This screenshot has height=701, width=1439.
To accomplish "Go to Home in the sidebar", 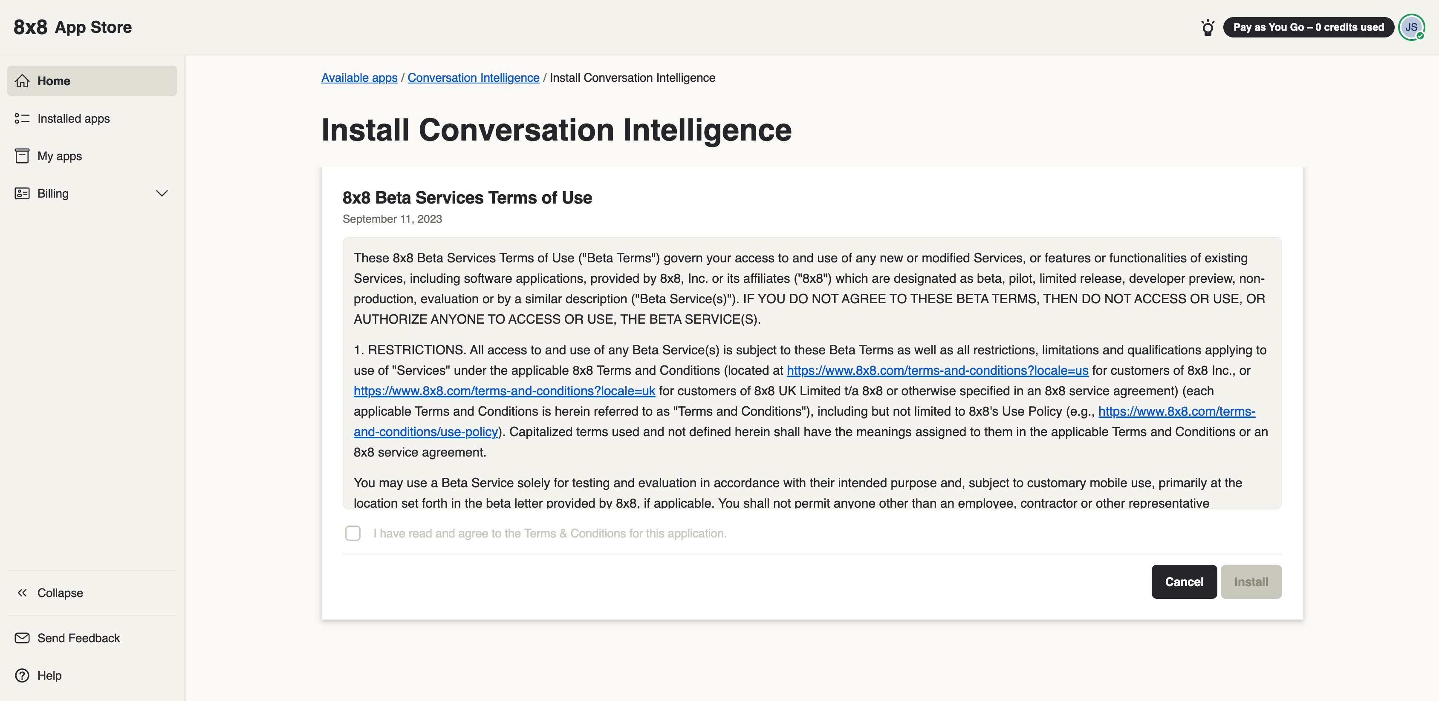I will (92, 81).
